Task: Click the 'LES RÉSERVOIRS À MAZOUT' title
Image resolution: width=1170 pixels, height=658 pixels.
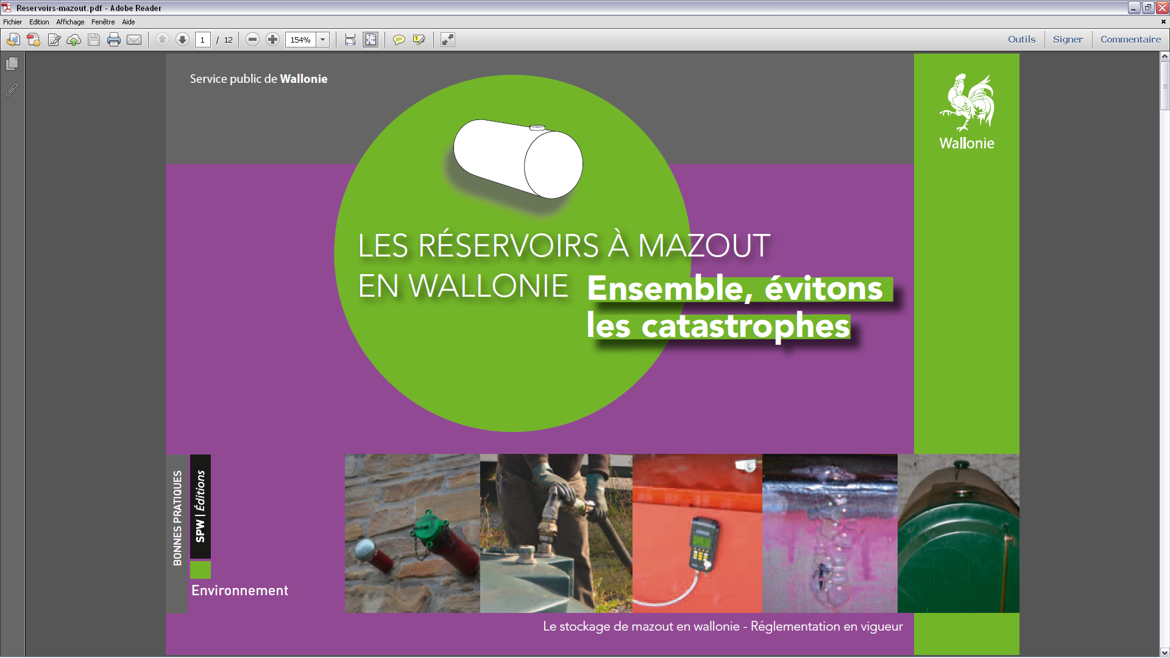Action: tap(564, 246)
